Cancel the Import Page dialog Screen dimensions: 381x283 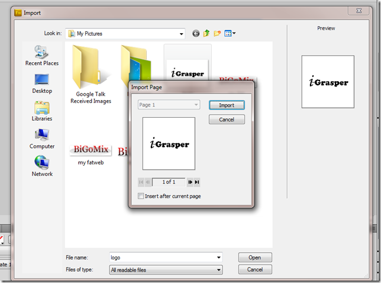point(227,120)
